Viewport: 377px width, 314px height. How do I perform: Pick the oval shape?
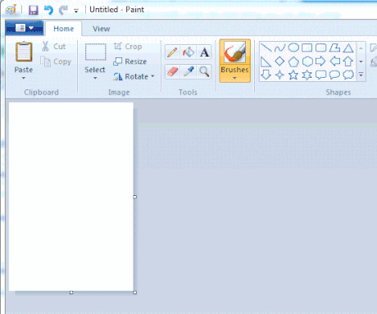click(293, 48)
